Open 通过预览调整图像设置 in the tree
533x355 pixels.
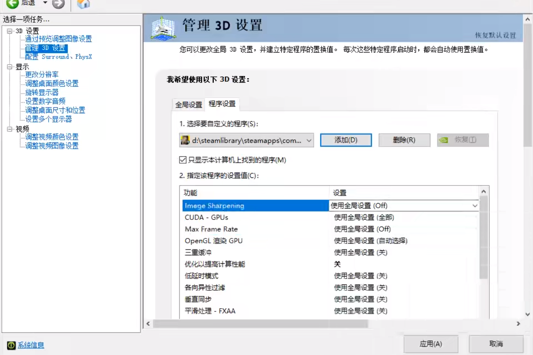pos(58,39)
